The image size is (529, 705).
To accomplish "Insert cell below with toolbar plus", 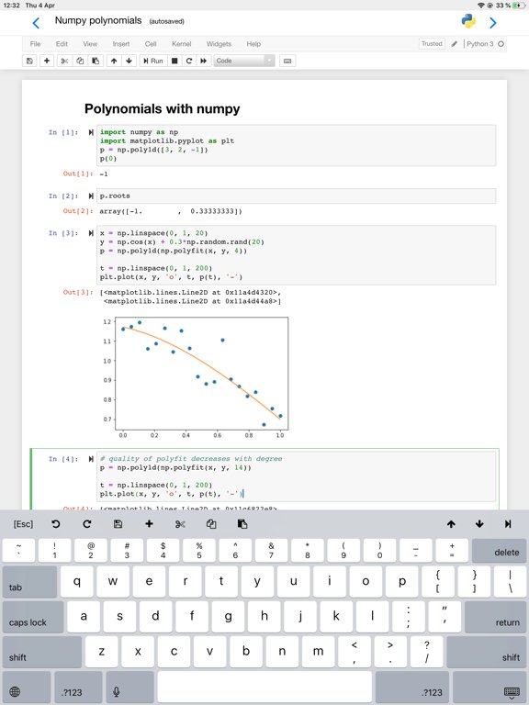I will point(46,61).
